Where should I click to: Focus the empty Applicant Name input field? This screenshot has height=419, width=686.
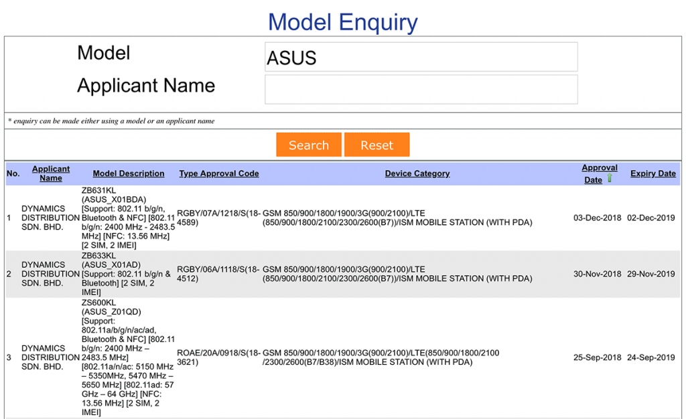[x=421, y=90]
